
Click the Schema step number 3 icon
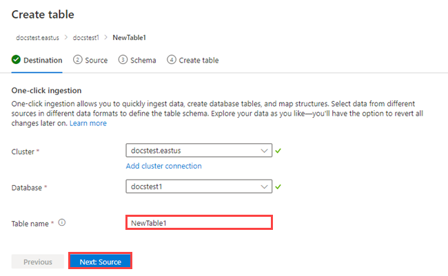coord(123,60)
